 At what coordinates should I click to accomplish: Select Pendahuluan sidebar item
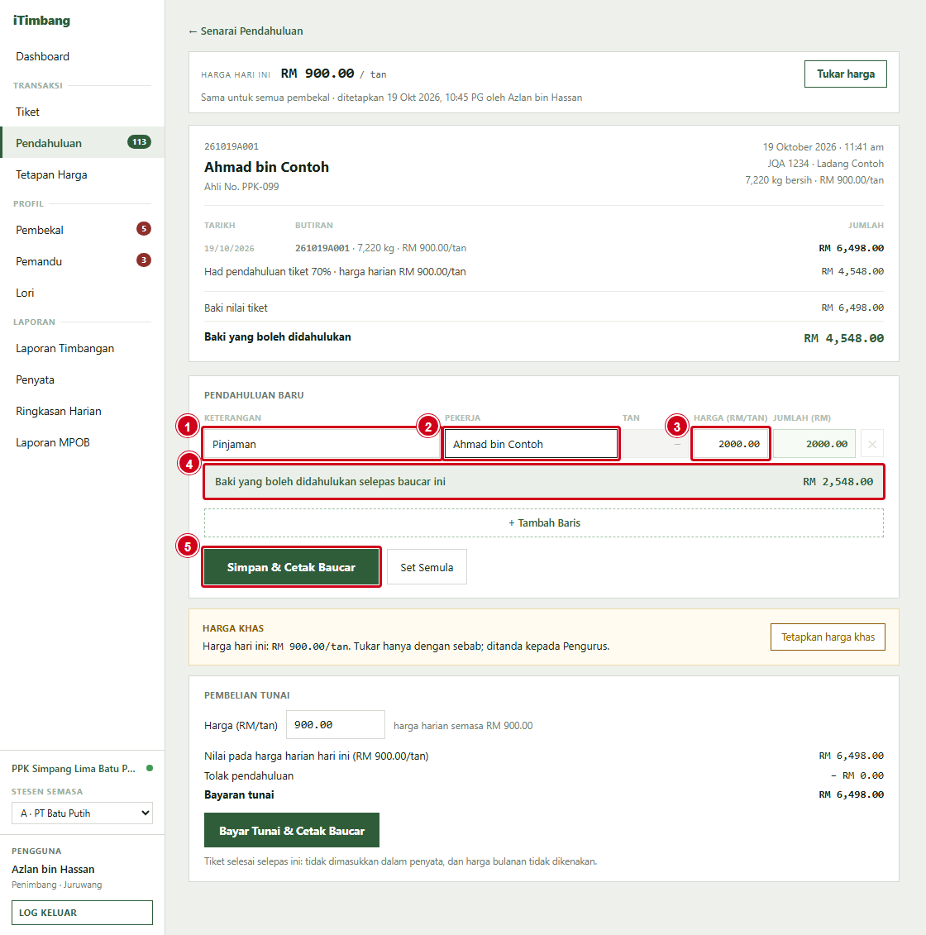(x=83, y=143)
